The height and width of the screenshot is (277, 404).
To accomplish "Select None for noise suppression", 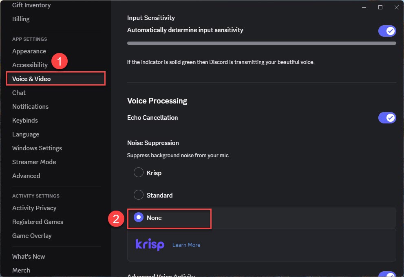I will pyautogui.click(x=138, y=218).
